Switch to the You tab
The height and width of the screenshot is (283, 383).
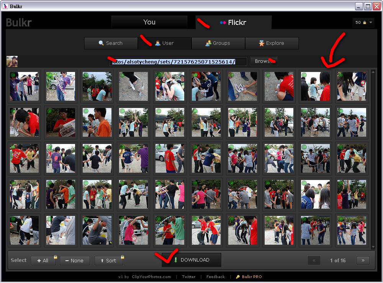tap(149, 22)
